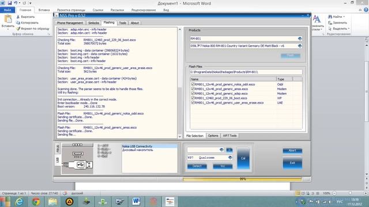This screenshot has width=369, height=207.
Task: Click the log pane scroll down arrow
Action: click(180, 136)
